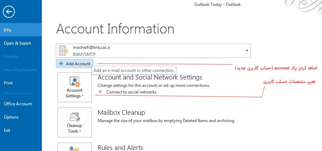Click the Rules and Alerts icon
Viewport: 322px width, 151px height.
(x=75, y=148)
